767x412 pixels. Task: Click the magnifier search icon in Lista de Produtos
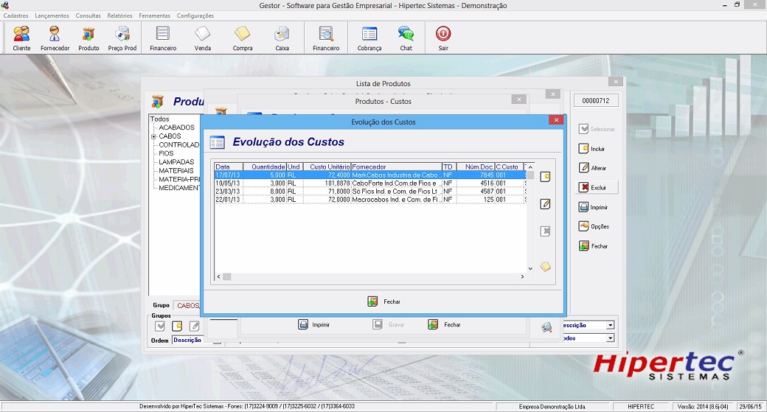coord(546,327)
